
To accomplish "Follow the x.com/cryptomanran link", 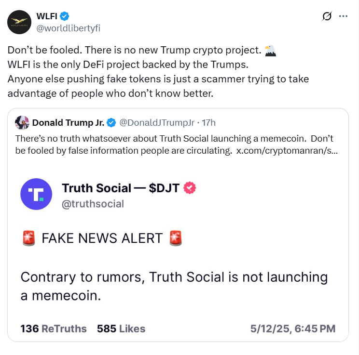I will [x=287, y=150].
